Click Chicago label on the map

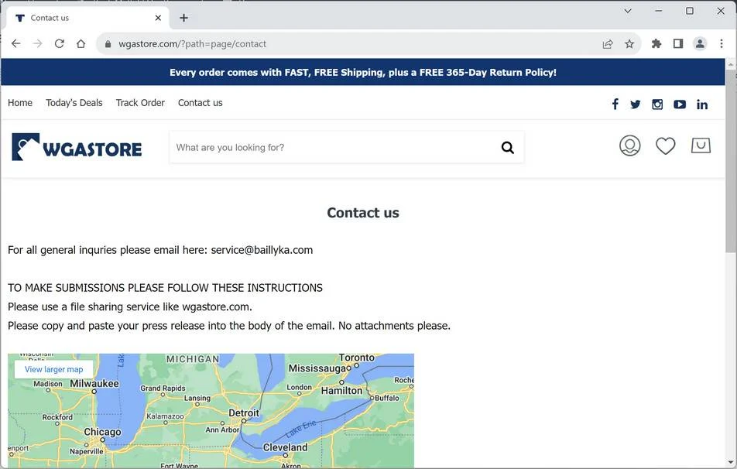pyautogui.click(x=102, y=432)
